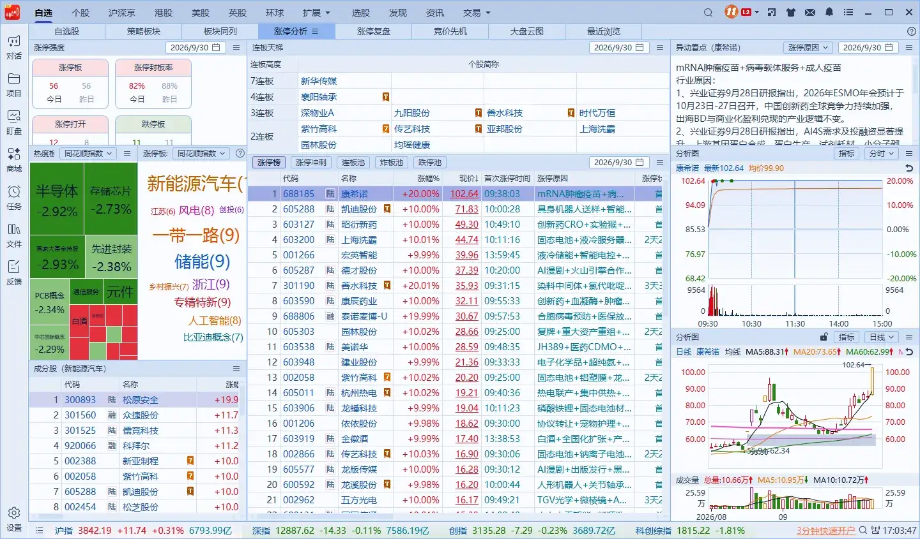The height and width of the screenshot is (539, 920).
Task: Open the 竞价先机 sub-tab
Action: coord(450,31)
